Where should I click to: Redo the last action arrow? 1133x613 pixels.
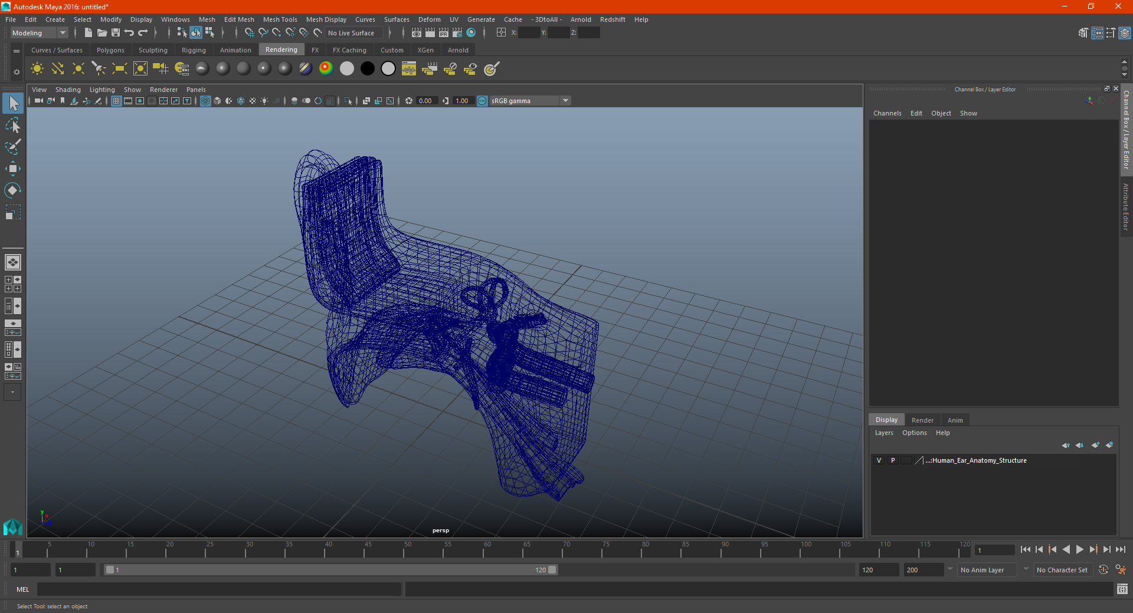(x=143, y=33)
